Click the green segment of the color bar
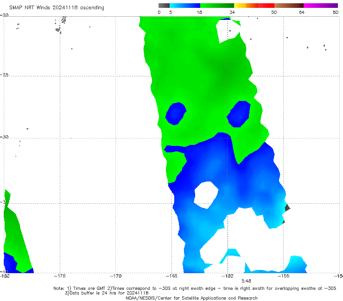 click(x=217, y=6)
